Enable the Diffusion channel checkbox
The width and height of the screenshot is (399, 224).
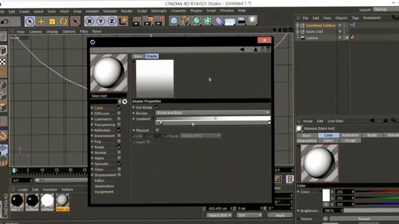pyautogui.click(x=119, y=113)
